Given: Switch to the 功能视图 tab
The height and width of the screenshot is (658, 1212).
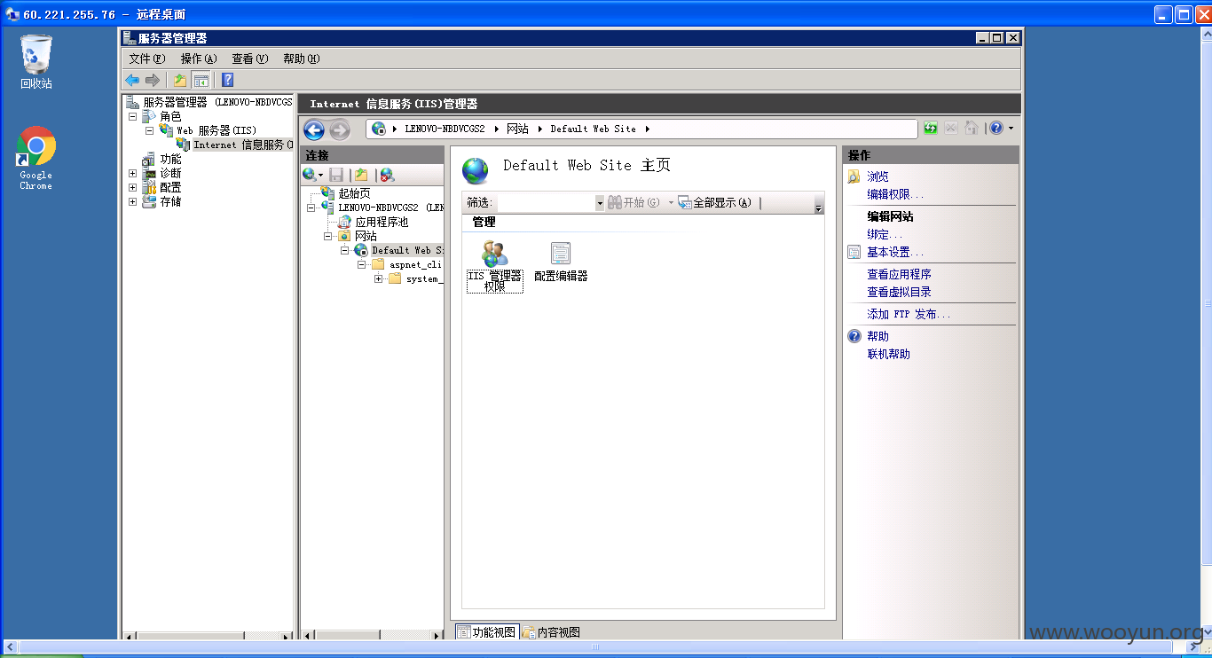Looking at the screenshot, I should [486, 632].
